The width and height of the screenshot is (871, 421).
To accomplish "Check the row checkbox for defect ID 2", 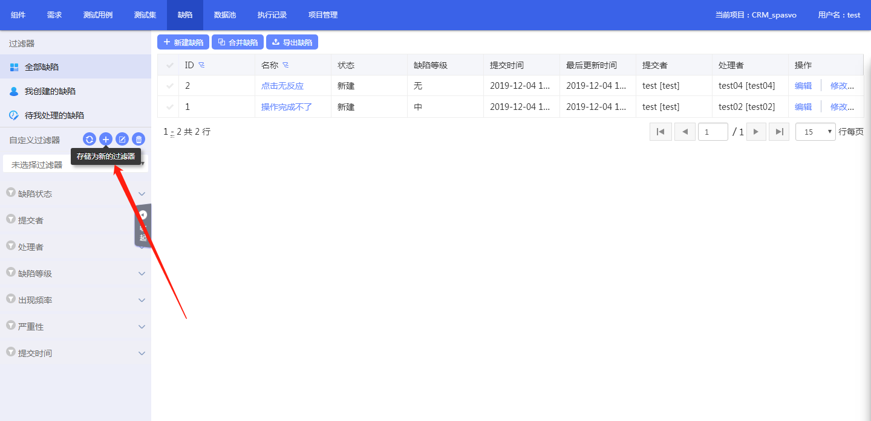I will (x=169, y=86).
